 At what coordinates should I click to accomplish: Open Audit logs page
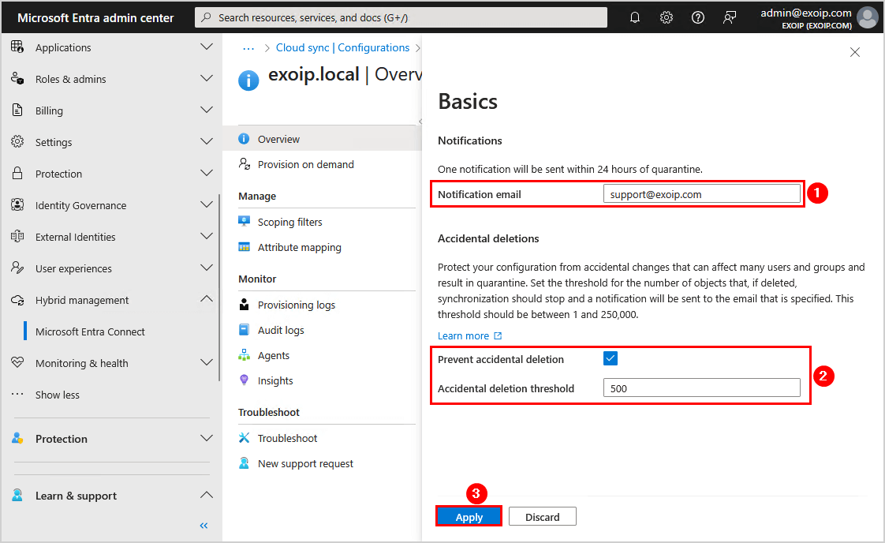pyautogui.click(x=281, y=330)
